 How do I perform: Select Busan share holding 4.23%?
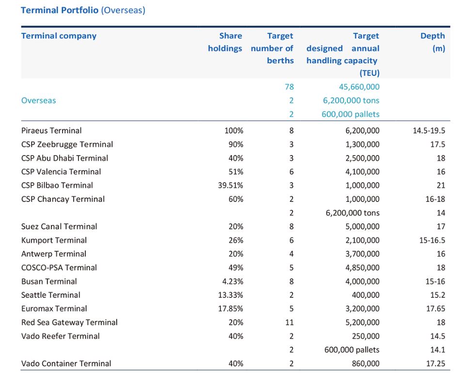233,281
